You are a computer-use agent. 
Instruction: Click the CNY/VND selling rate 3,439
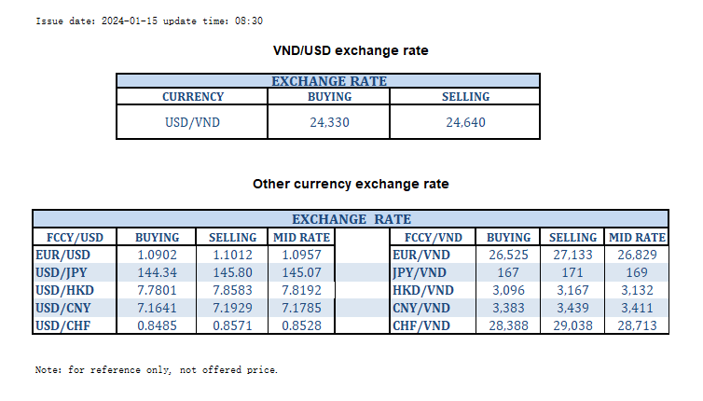pos(572,307)
